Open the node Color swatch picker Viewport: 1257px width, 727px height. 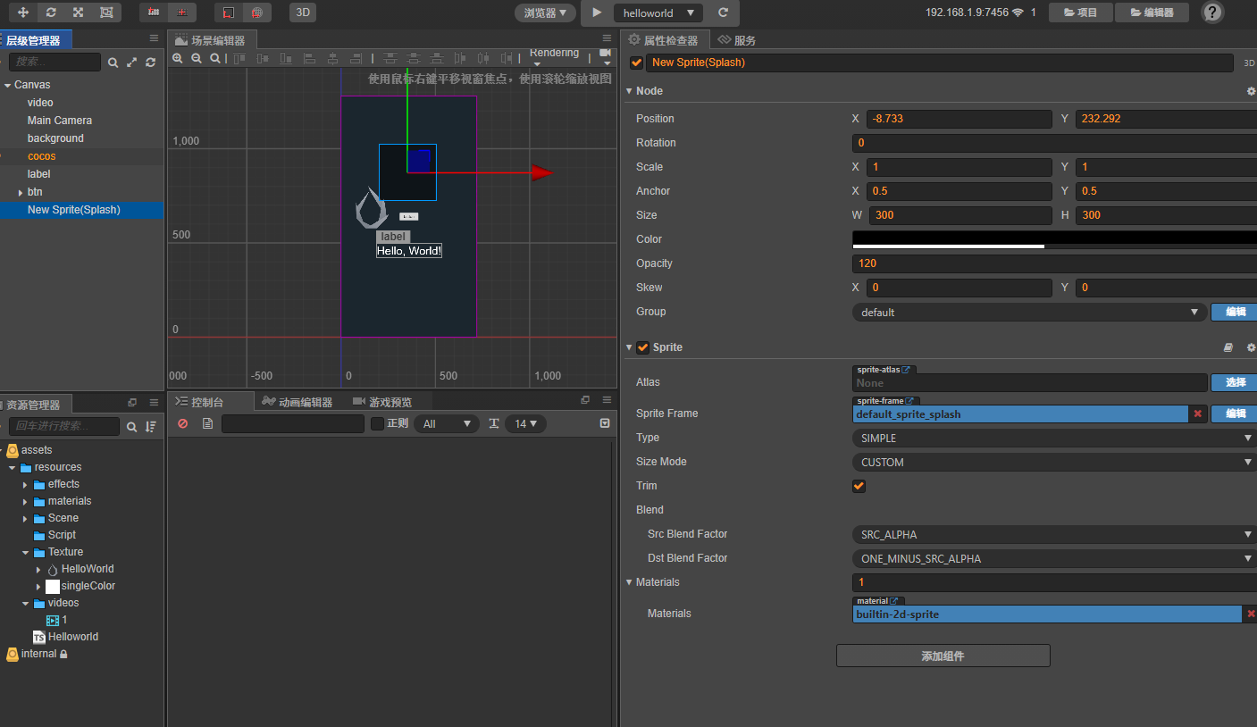click(1054, 239)
